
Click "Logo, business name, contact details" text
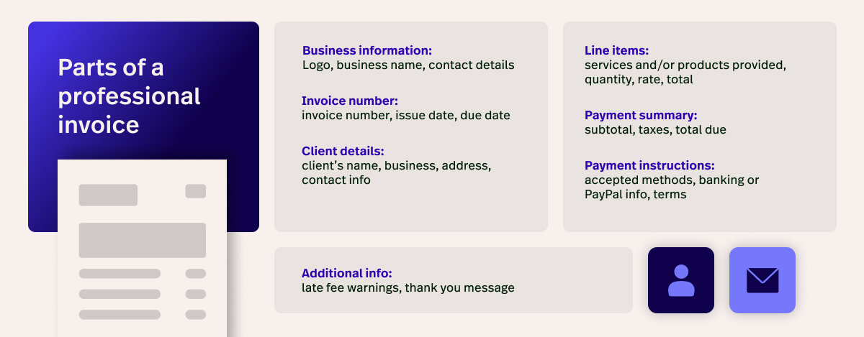[x=408, y=65]
